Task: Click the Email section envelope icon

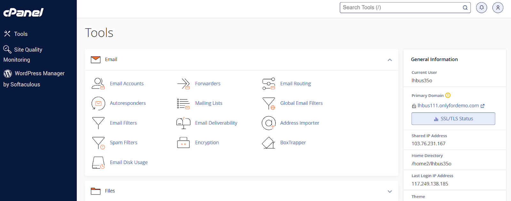Action: 95,60
